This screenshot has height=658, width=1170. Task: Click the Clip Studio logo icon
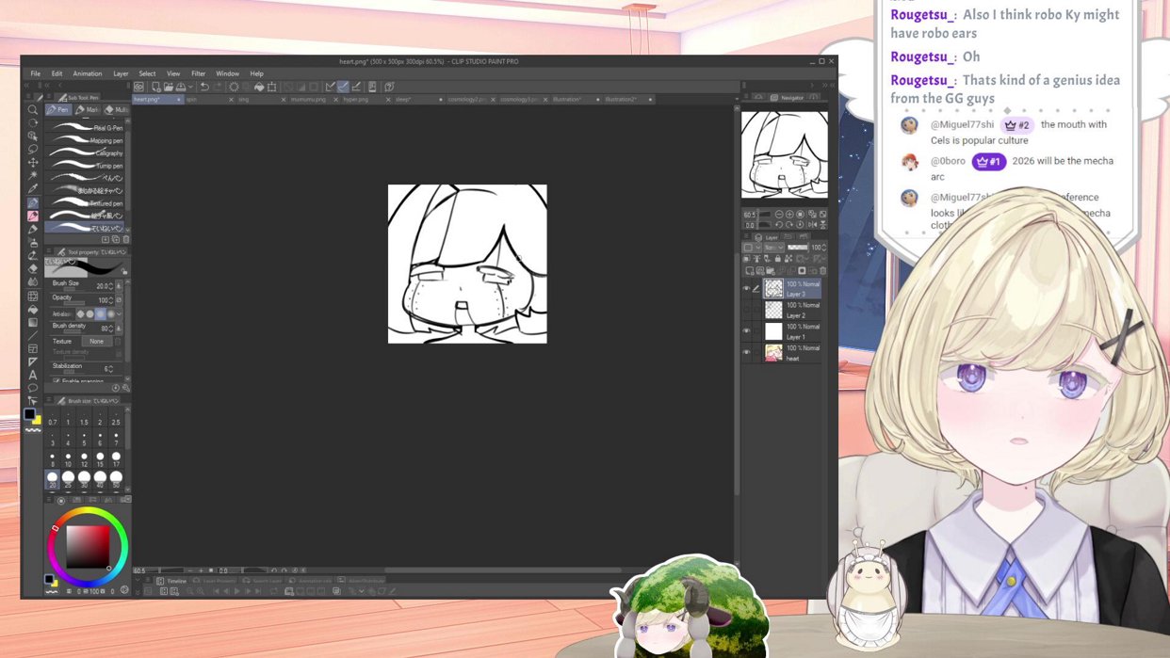[x=138, y=87]
